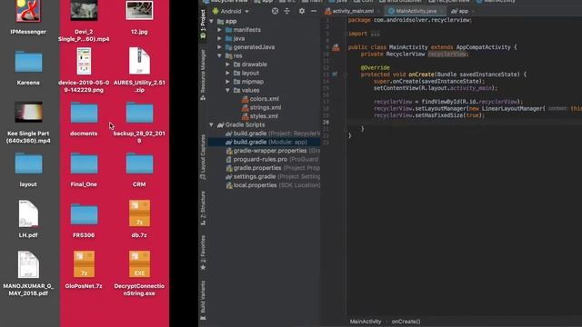Expand the java folder node
Image resolution: width=582 pixels, height=327 pixels.
coord(219,38)
